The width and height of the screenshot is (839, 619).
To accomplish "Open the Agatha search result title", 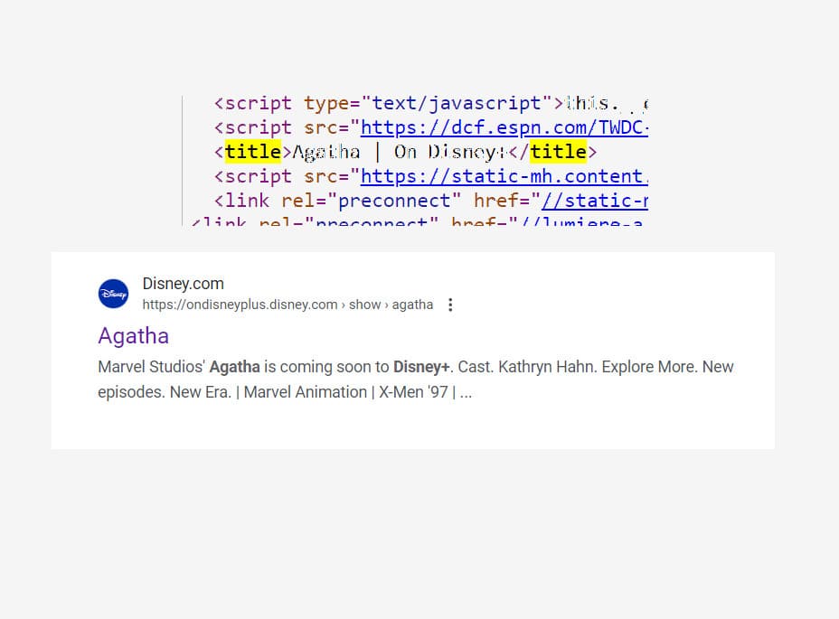I will click(x=133, y=336).
